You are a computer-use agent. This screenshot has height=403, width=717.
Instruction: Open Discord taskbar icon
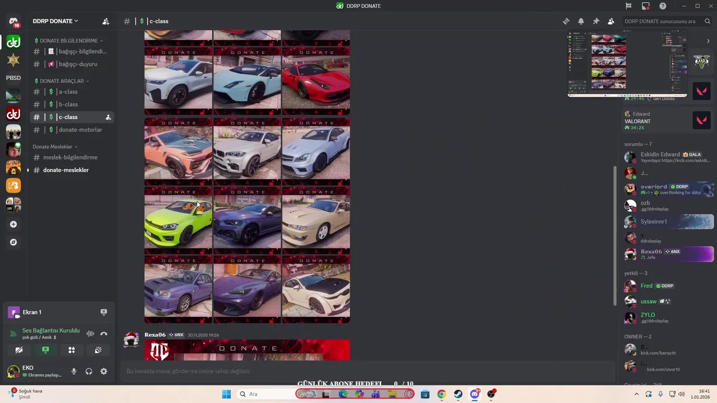pyautogui.click(x=475, y=394)
